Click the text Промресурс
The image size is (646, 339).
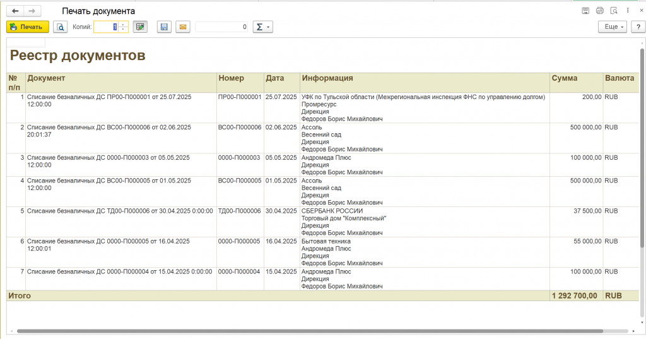pyautogui.click(x=319, y=104)
